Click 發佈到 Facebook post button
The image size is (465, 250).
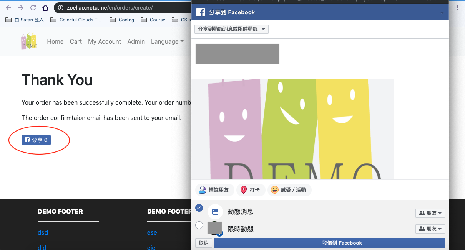point(329,243)
